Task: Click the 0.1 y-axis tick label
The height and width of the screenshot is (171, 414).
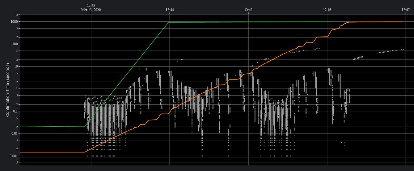Action: 16,111
